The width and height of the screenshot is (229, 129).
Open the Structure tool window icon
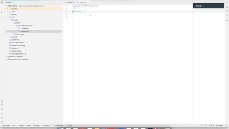2,12
